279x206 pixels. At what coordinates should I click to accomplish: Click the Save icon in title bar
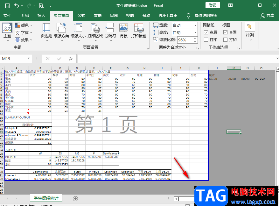[x=7, y=6]
